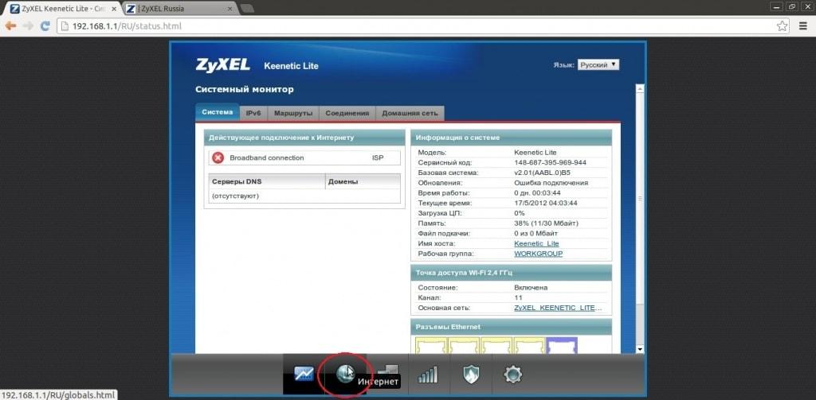Viewport: 816px width, 400px height.
Task: Click the Информация о системе section header
Action: tap(511, 138)
